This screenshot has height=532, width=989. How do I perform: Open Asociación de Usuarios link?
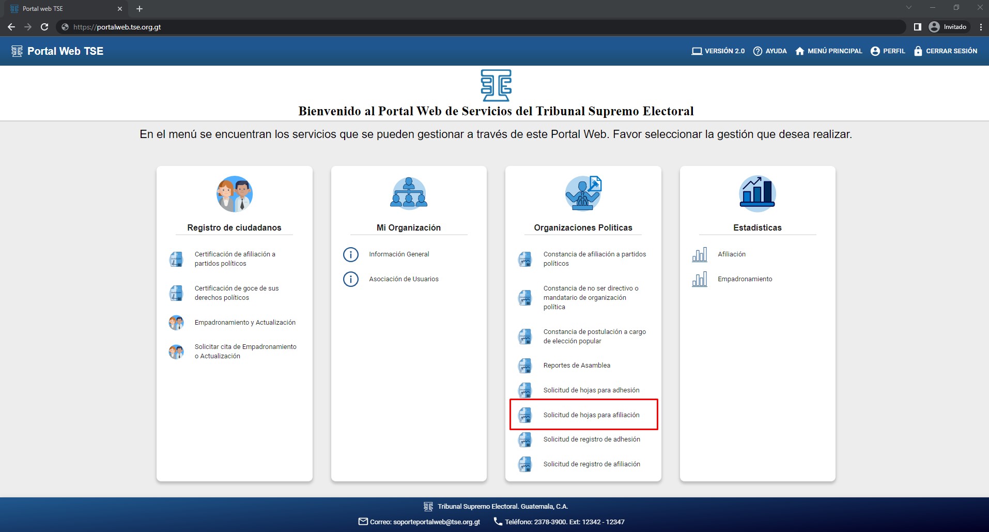(404, 279)
